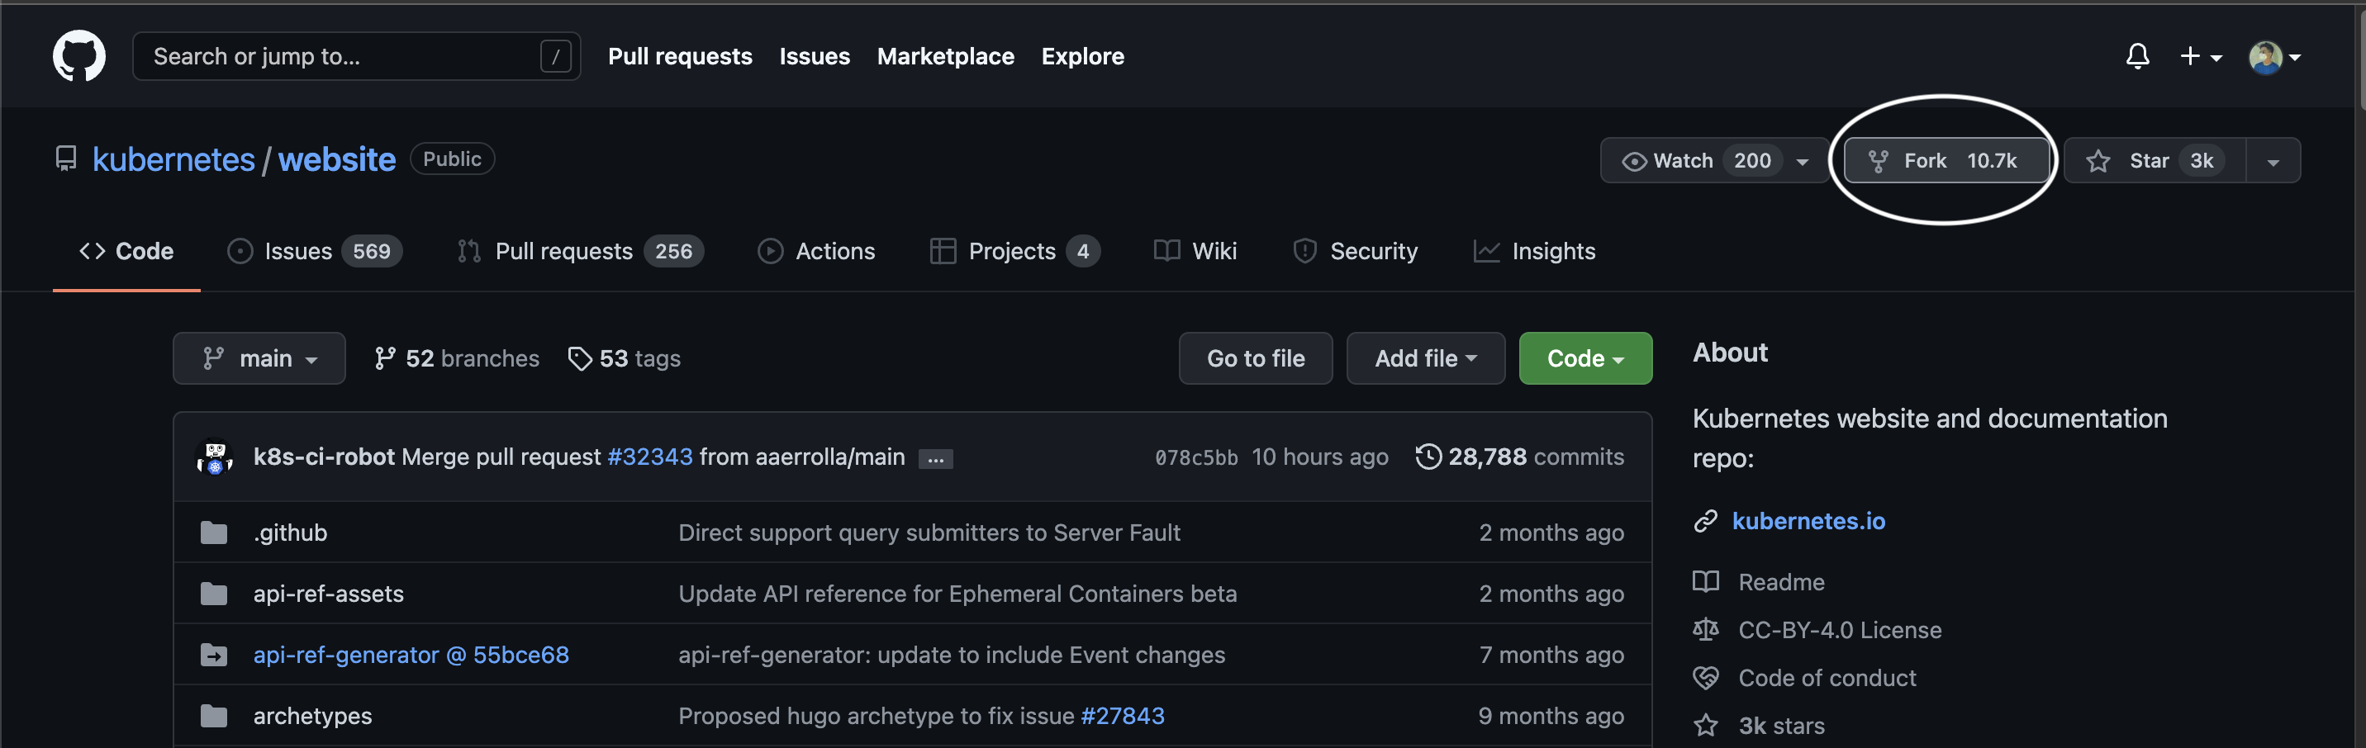Open the main branch selector dropdown
This screenshot has height=748, width=2366.
259,358
